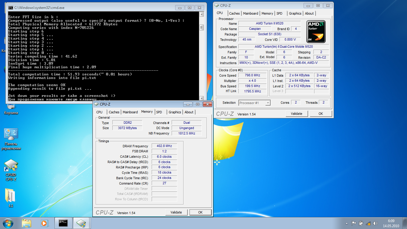
Task: Select the Memory tab in the Memory window
Action: tap(147, 112)
